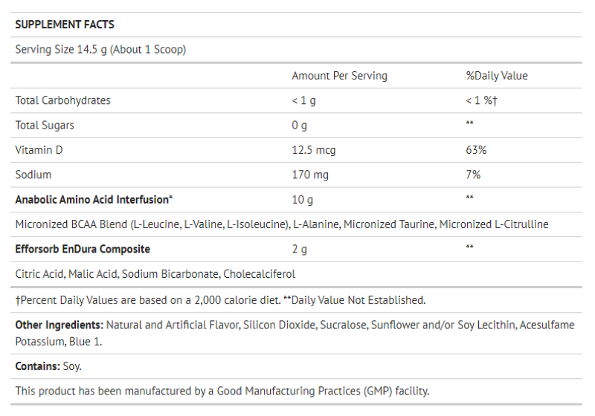The image size is (595, 416).
Task: Click the Serving Size 14.5 g line
Action: click(x=100, y=50)
